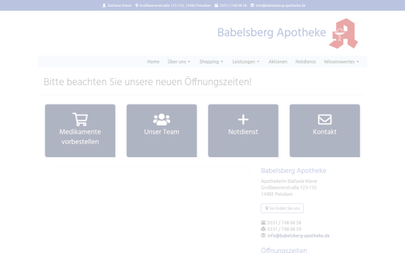Click the envelope icon in top bar
This screenshot has height=253, width=405.
pos(252,5)
